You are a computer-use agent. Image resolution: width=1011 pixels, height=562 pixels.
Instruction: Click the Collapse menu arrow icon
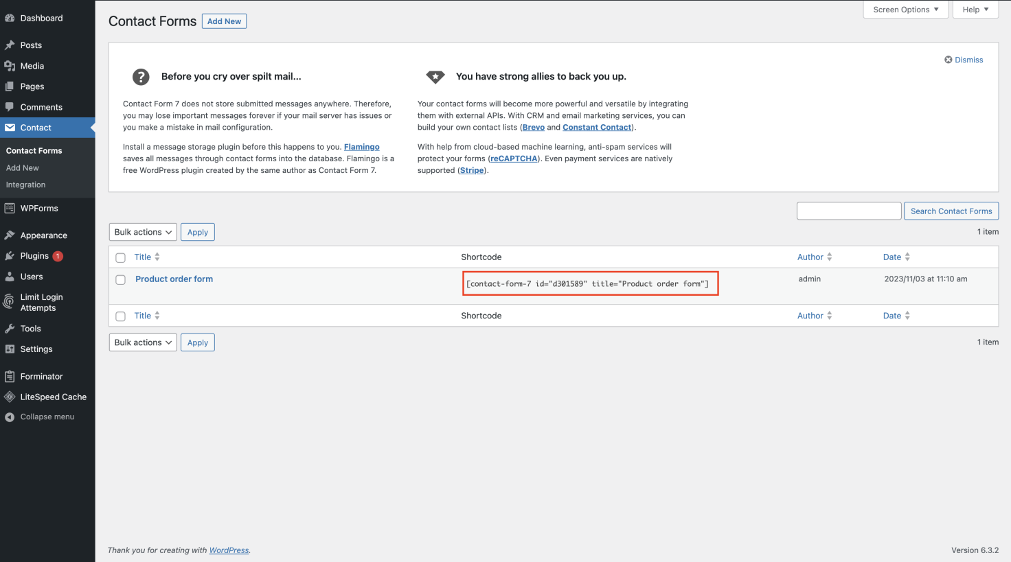pos(10,417)
